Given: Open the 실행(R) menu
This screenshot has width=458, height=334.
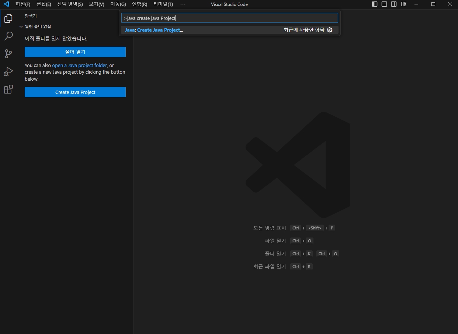Looking at the screenshot, I should pyautogui.click(x=139, y=4).
